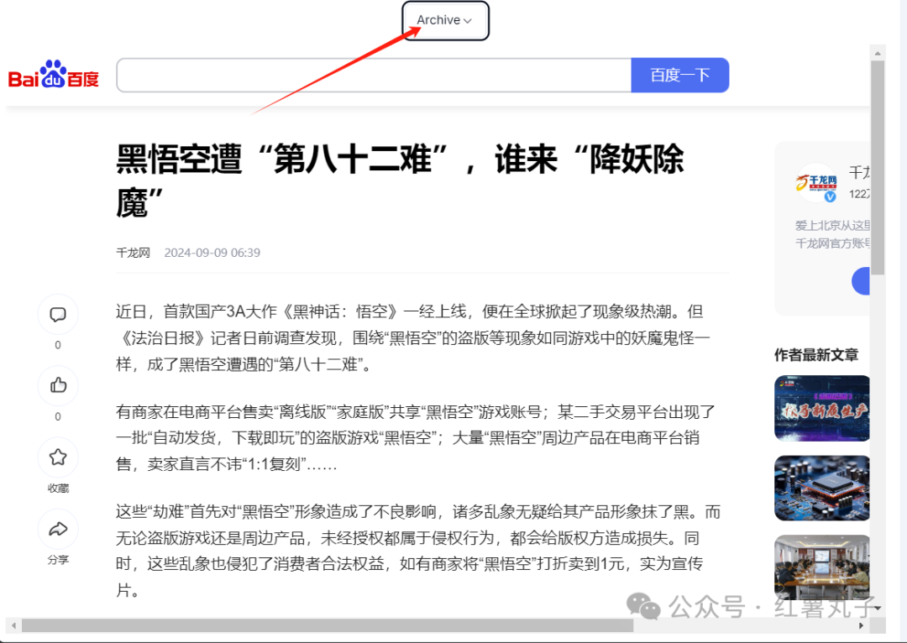Click the article headline 黑悟空遭“第八十二难”
Viewport: 907px width, 643px height.
click(400, 181)
